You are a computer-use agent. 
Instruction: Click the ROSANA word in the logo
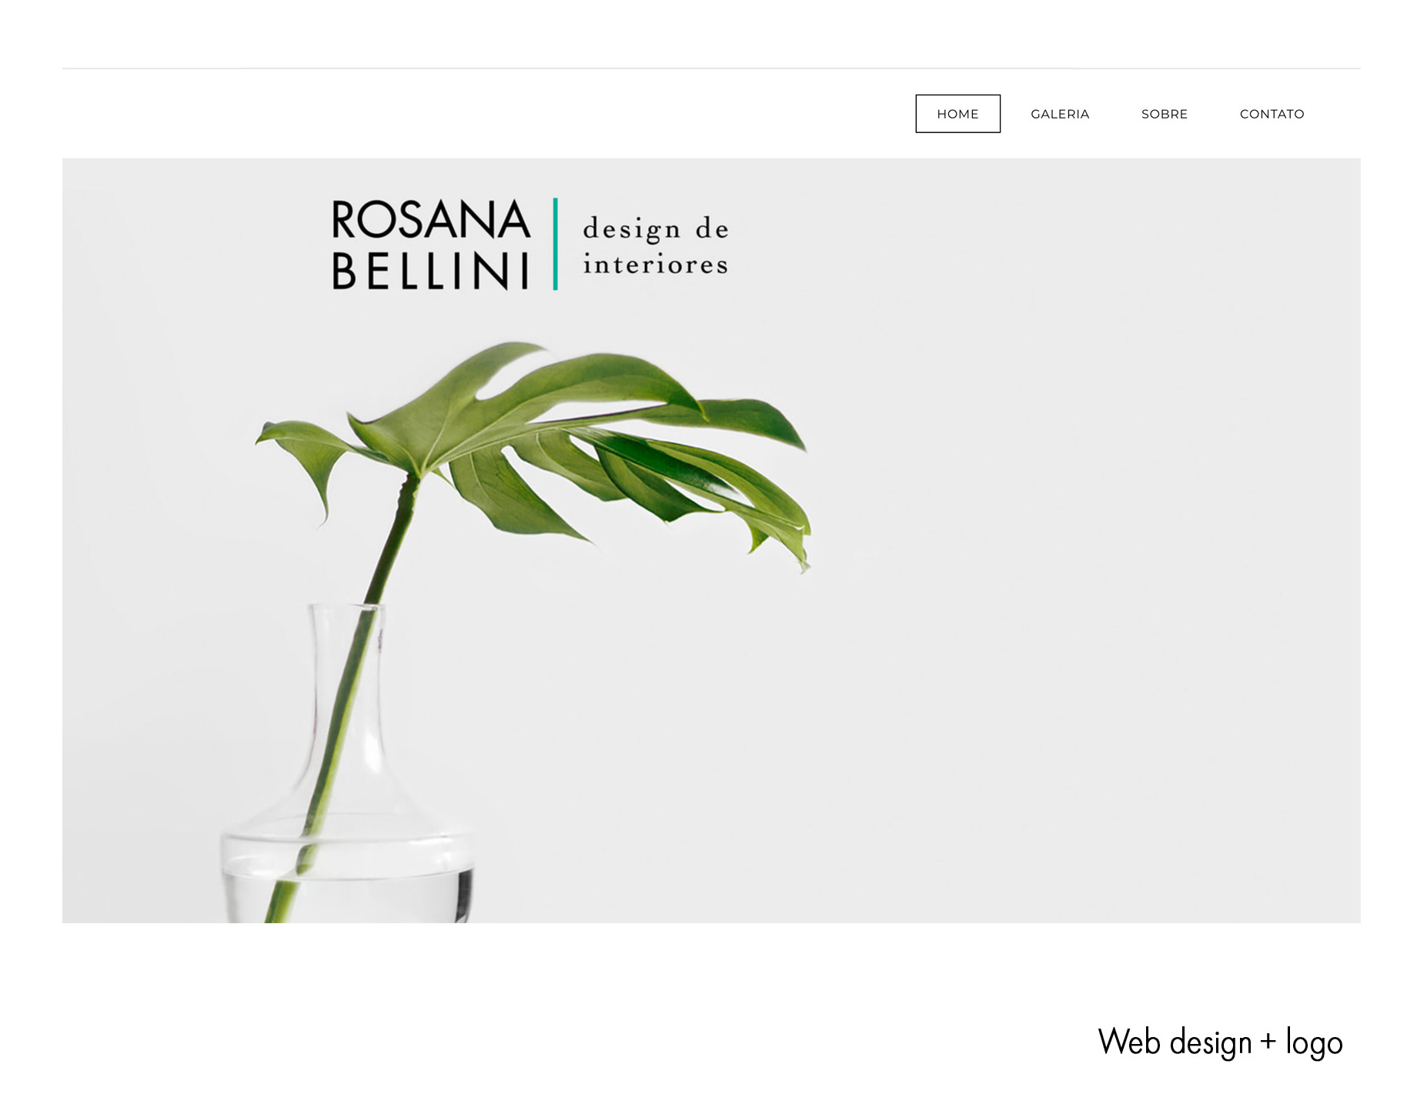tap(430, 220)
